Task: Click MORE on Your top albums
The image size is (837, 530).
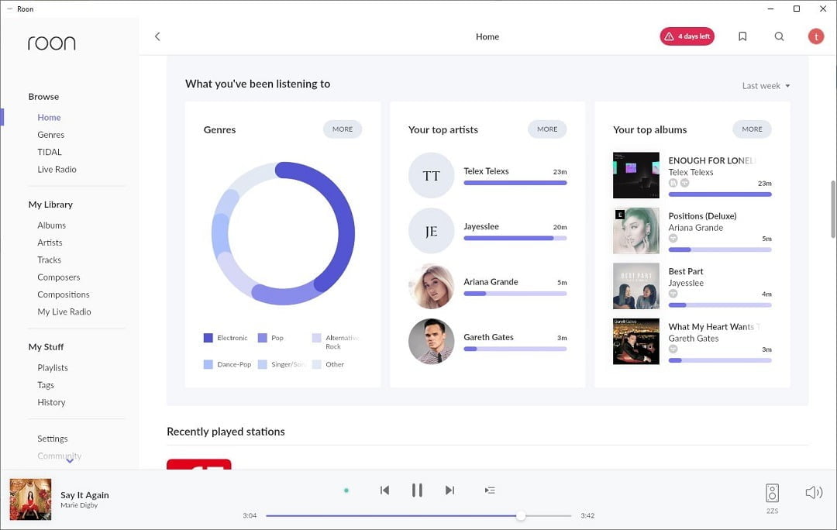Action: pyautogui.click(x=752, y=129)
